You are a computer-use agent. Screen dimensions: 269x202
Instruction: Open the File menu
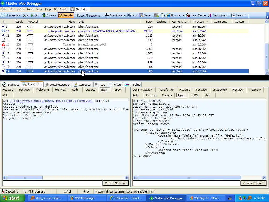coord(3,9)
